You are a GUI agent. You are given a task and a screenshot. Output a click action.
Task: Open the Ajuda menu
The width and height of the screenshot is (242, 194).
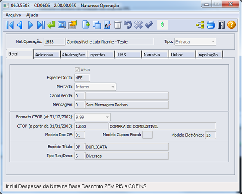tap(32, 15)
